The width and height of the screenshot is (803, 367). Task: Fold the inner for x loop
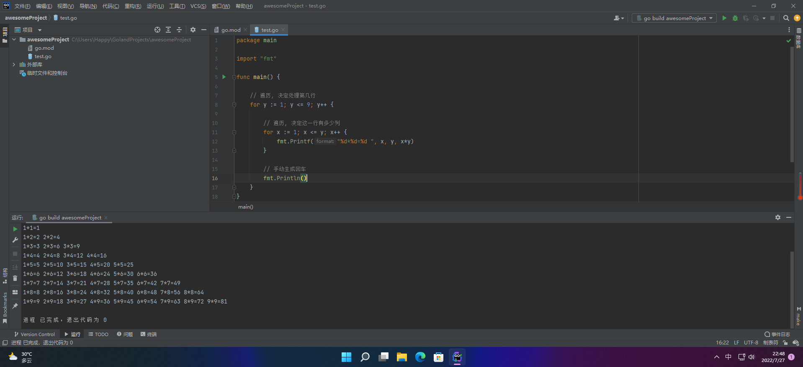tap(234, 132)
